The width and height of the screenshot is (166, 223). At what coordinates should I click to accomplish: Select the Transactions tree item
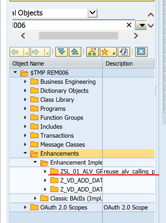[x=57, y=136]
